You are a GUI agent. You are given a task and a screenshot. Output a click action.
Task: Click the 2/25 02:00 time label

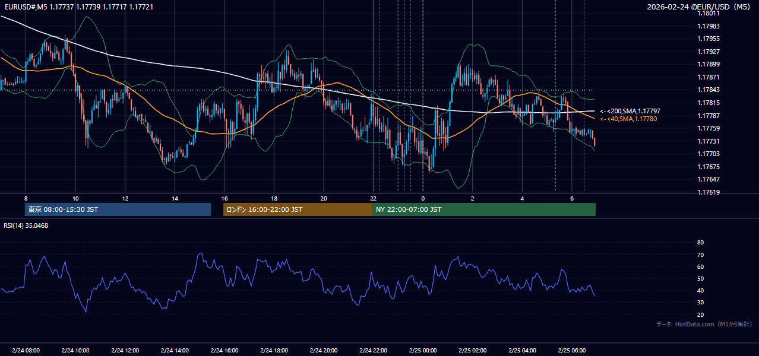[473, 350]
